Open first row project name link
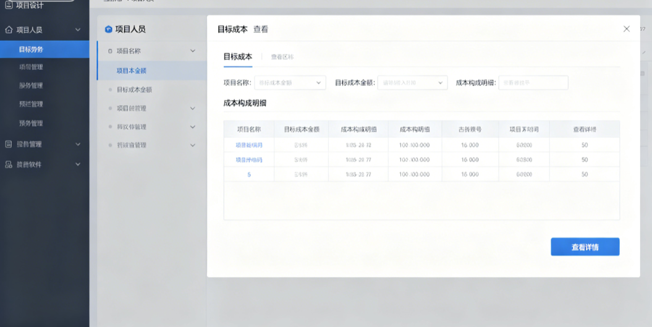Screen dimensions: 652x327 coord(249,145)
